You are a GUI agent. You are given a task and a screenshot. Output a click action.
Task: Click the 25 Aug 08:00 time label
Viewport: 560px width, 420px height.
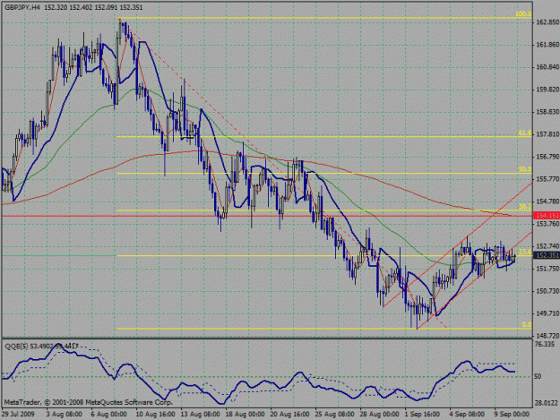334,415
